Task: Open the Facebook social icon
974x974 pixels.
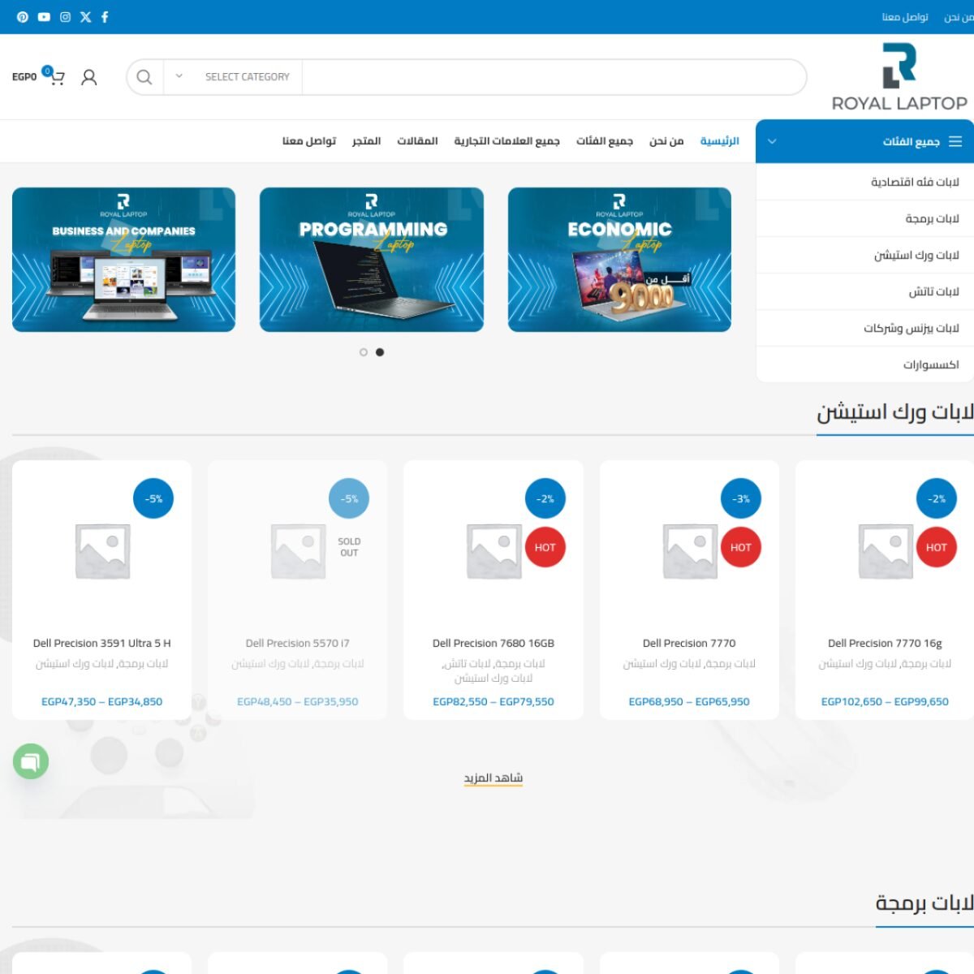Action: click(x=105, y=17)
